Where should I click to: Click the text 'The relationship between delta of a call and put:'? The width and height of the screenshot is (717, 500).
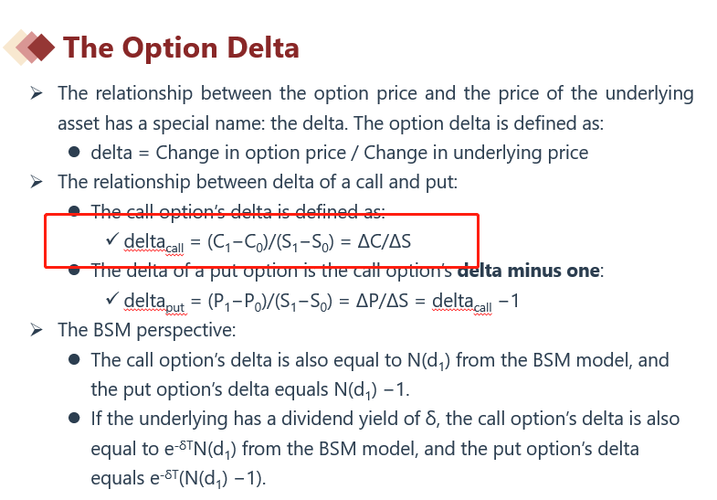click(257, 182)
